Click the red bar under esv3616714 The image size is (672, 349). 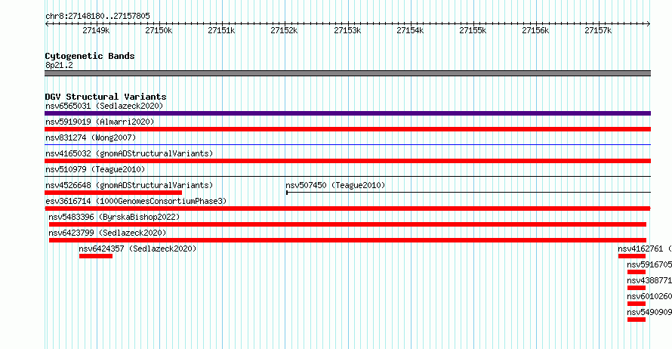347,208
